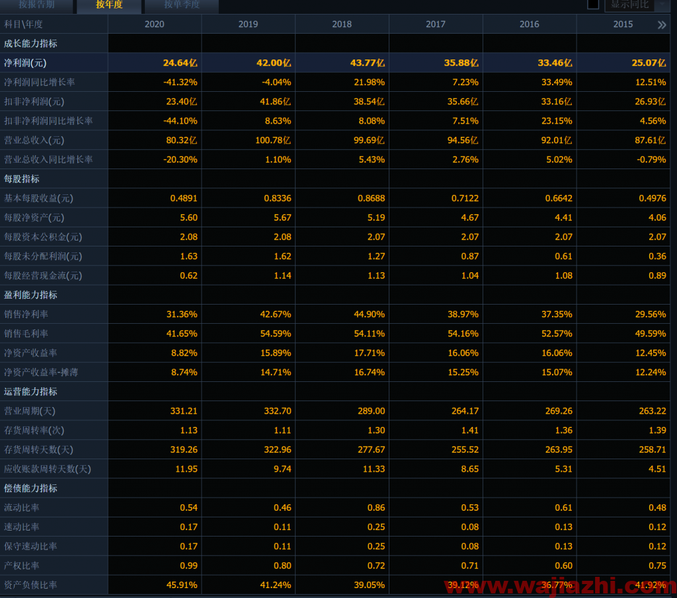This screenshot has height=598, width=677.
Task: Click the growth rate cell -41.32%
Action: pyautogui.click(x=180, y=83)
